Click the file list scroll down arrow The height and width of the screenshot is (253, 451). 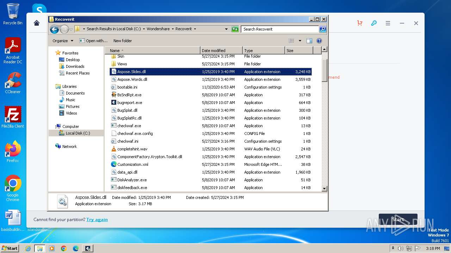(x=325, y=189)
